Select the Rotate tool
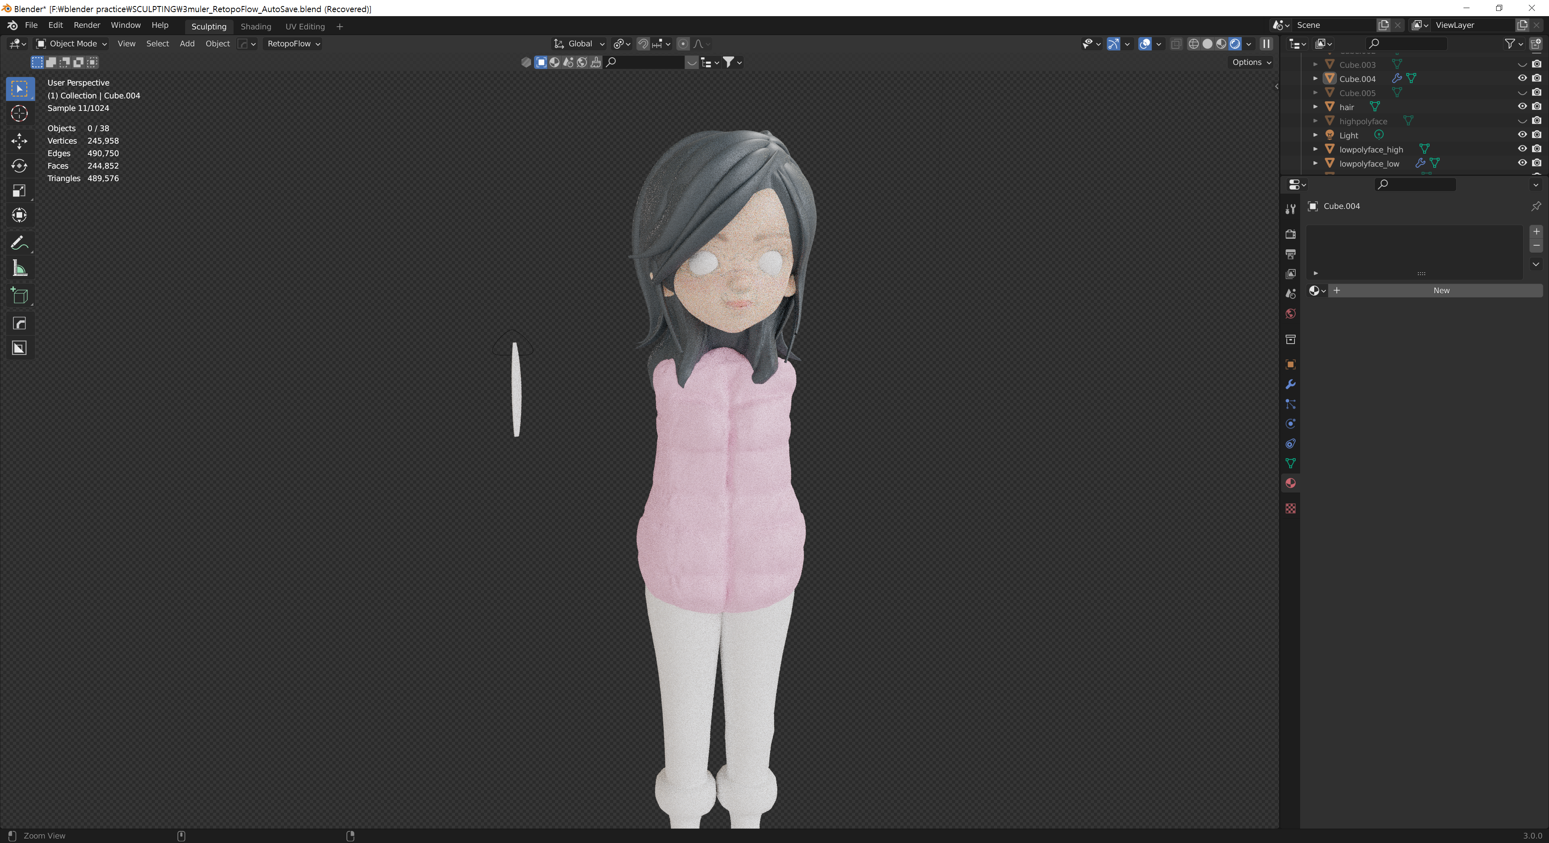1549x843 pixels. tap(19, 166)
